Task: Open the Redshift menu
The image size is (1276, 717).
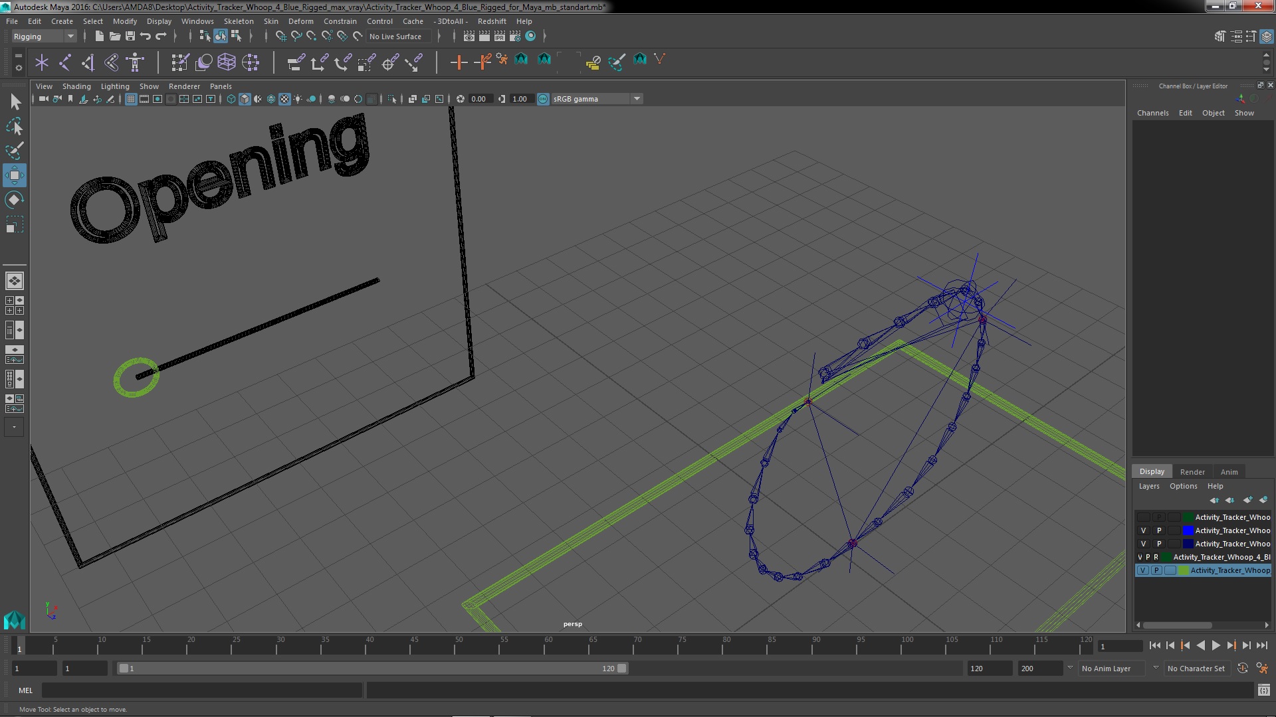Action: click(x=492, y=21)
